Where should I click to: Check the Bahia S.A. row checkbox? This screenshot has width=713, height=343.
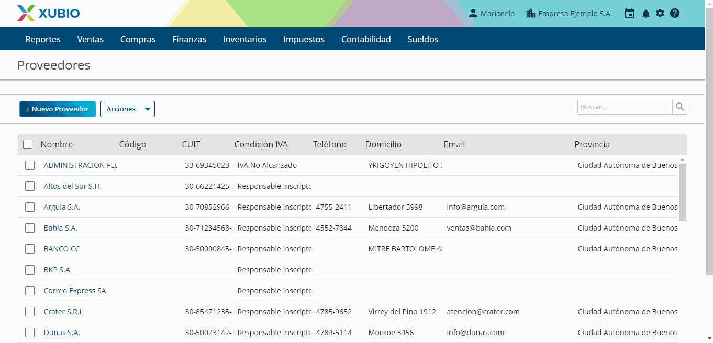point(30,228)
